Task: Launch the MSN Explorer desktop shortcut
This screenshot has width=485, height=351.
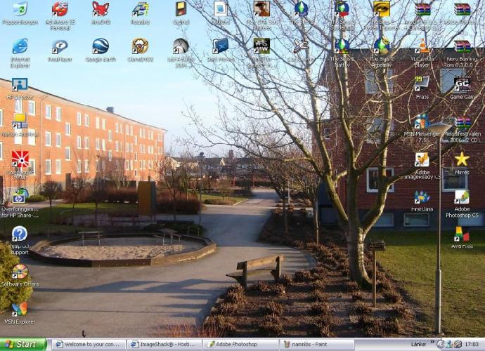Action: [20, 309]
